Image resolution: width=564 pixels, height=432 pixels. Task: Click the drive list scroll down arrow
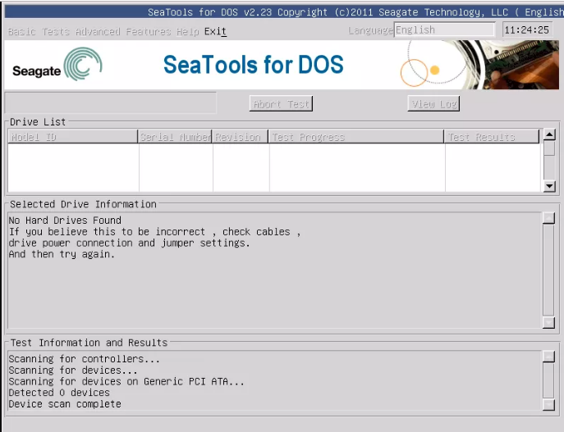point(549,186)
